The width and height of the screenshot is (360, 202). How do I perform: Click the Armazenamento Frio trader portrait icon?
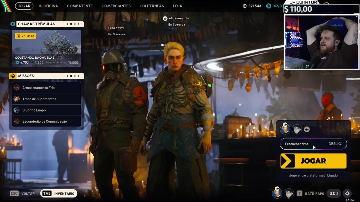17,88
